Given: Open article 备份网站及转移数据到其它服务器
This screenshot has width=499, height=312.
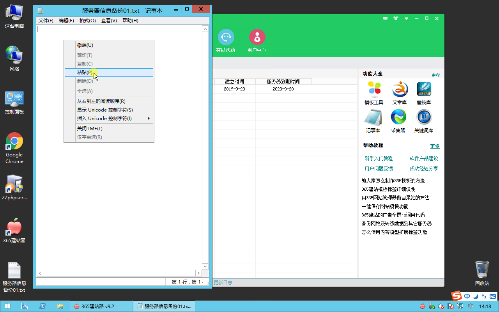Looking at the screenshot, I should click(396, 223).
